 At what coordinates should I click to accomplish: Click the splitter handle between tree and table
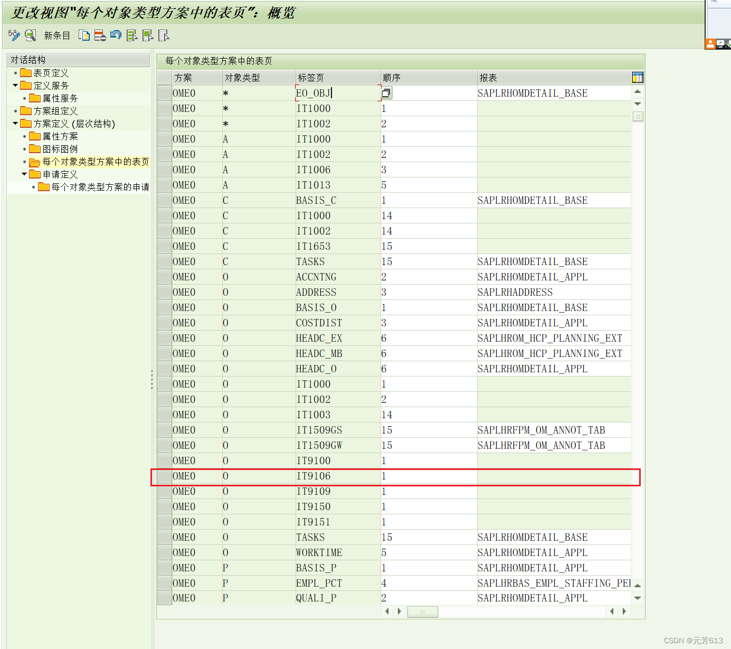[152, 379]
